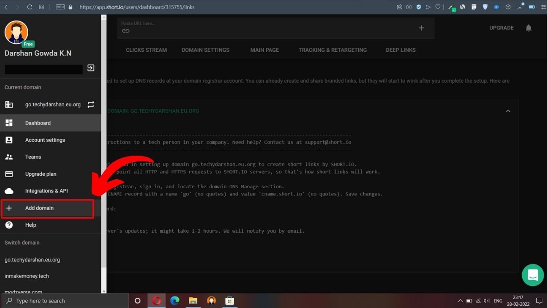Collapse the domain instructions panel chevron
The width and height of the screenshot is (547, 308).
pyautogui.click(x=508, y=111)
